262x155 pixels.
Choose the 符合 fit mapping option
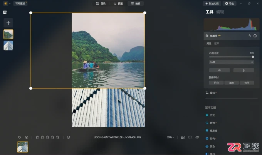pos(216,83)
